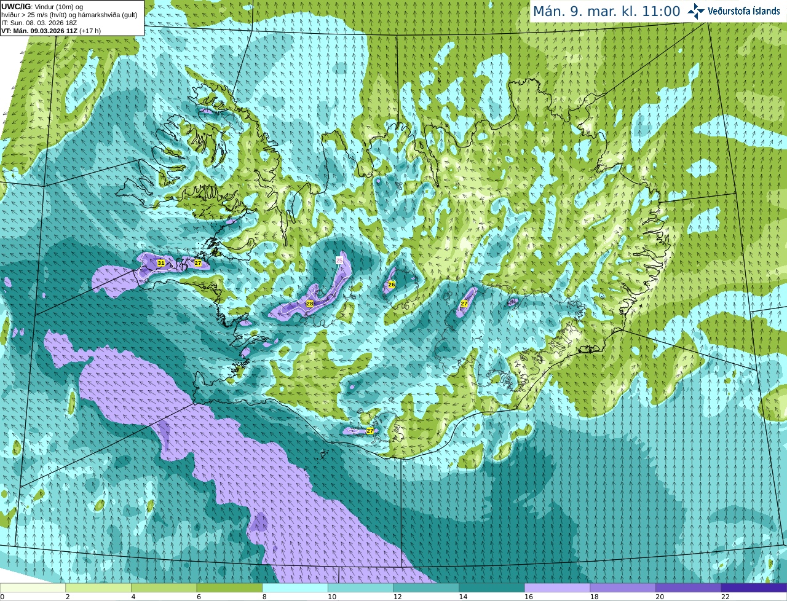Select the dark teal 14–16 m/s legend swatch
The height and width of the screenshot is (601, 787).
[492, 587]
